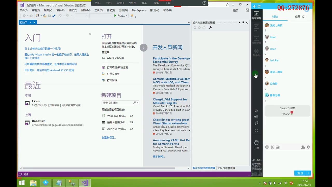This screenshot has width=332, height=187.
Task: Open the File Explorer icon on the taskbar
Action: tap(33, 183)
